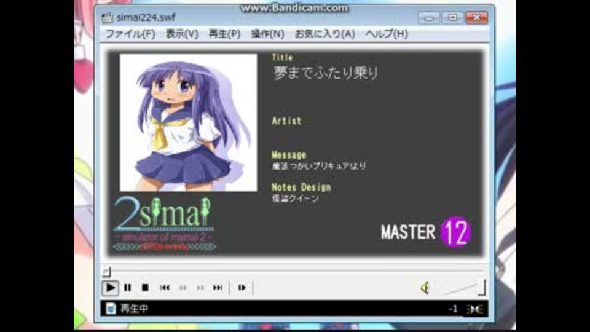Click the Play button
Image resolution: width=590 pixels, height=332 pixels.
[110, 288]
